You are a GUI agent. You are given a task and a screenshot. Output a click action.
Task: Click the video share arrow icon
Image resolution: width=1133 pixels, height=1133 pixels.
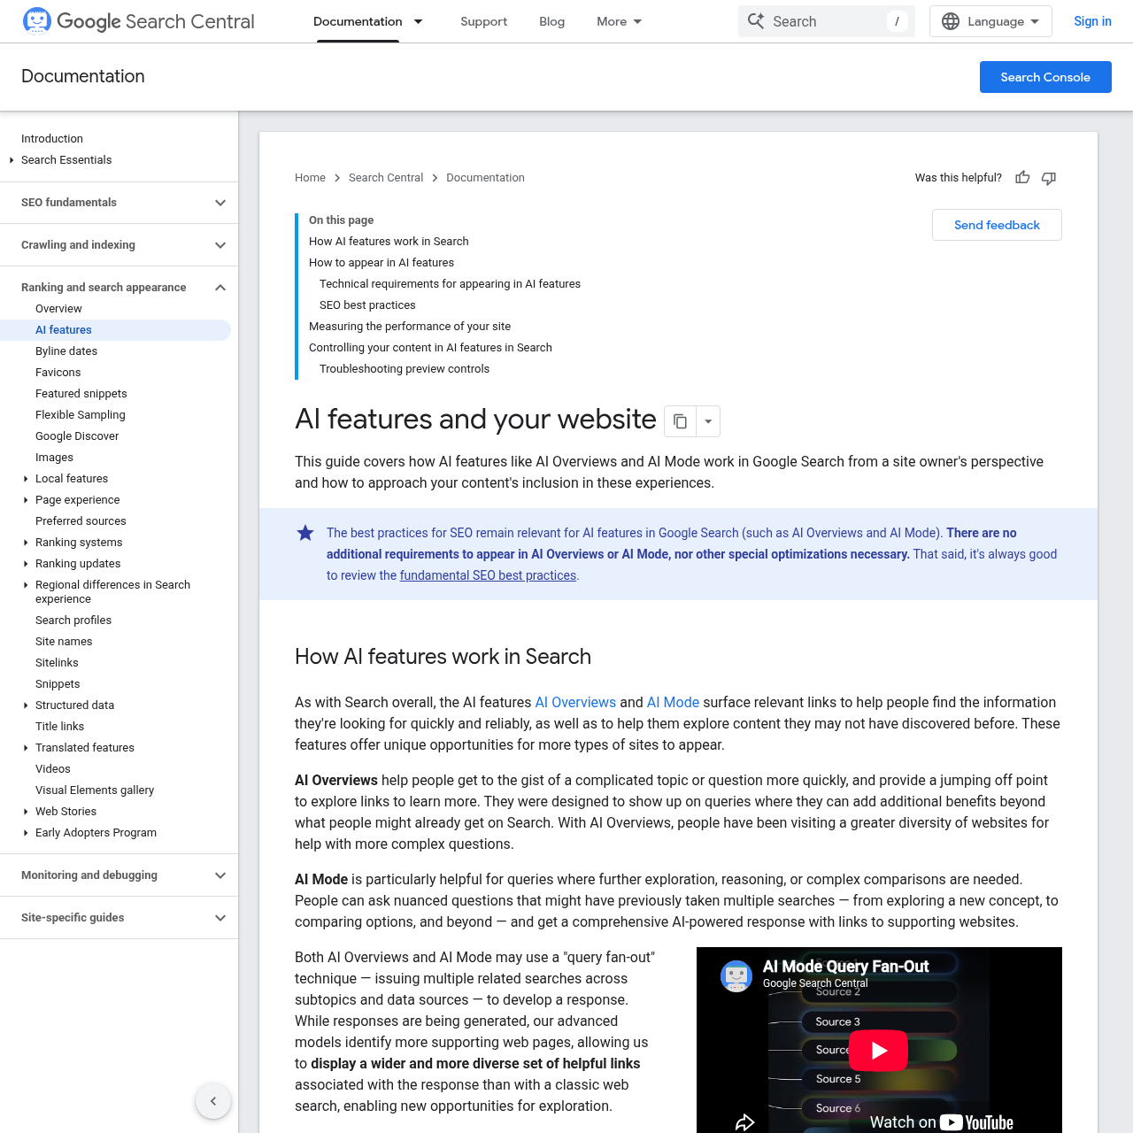pyautogui.click(x=745, y=1122)
